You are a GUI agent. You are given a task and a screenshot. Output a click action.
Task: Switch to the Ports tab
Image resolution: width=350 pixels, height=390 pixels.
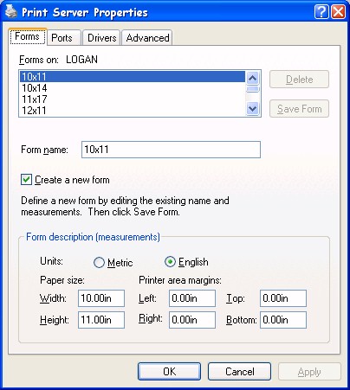coord(62,38)
